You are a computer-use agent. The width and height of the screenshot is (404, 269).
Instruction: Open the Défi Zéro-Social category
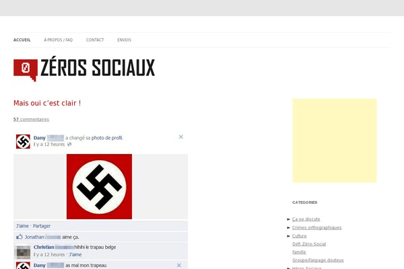[309, 244]
